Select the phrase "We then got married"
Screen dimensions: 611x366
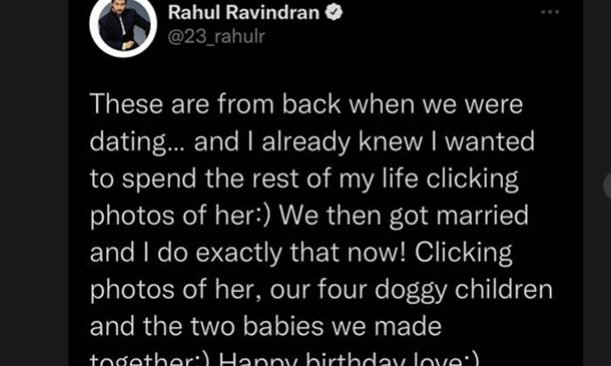(403, 216)
